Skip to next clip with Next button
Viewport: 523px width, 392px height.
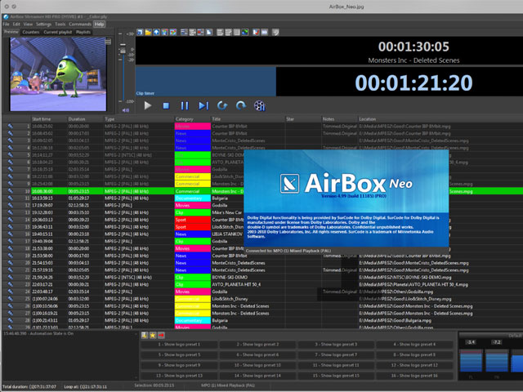pyautogui.click(x=203, y=105)
